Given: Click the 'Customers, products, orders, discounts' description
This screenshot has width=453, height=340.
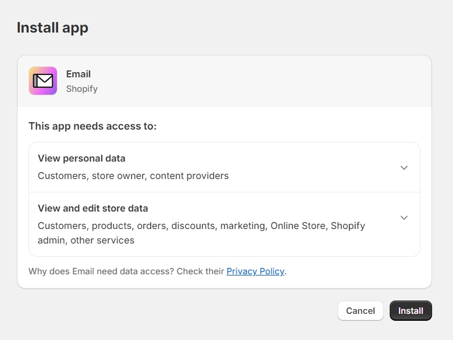Looking at the screenshot, I should click(202, 232).
